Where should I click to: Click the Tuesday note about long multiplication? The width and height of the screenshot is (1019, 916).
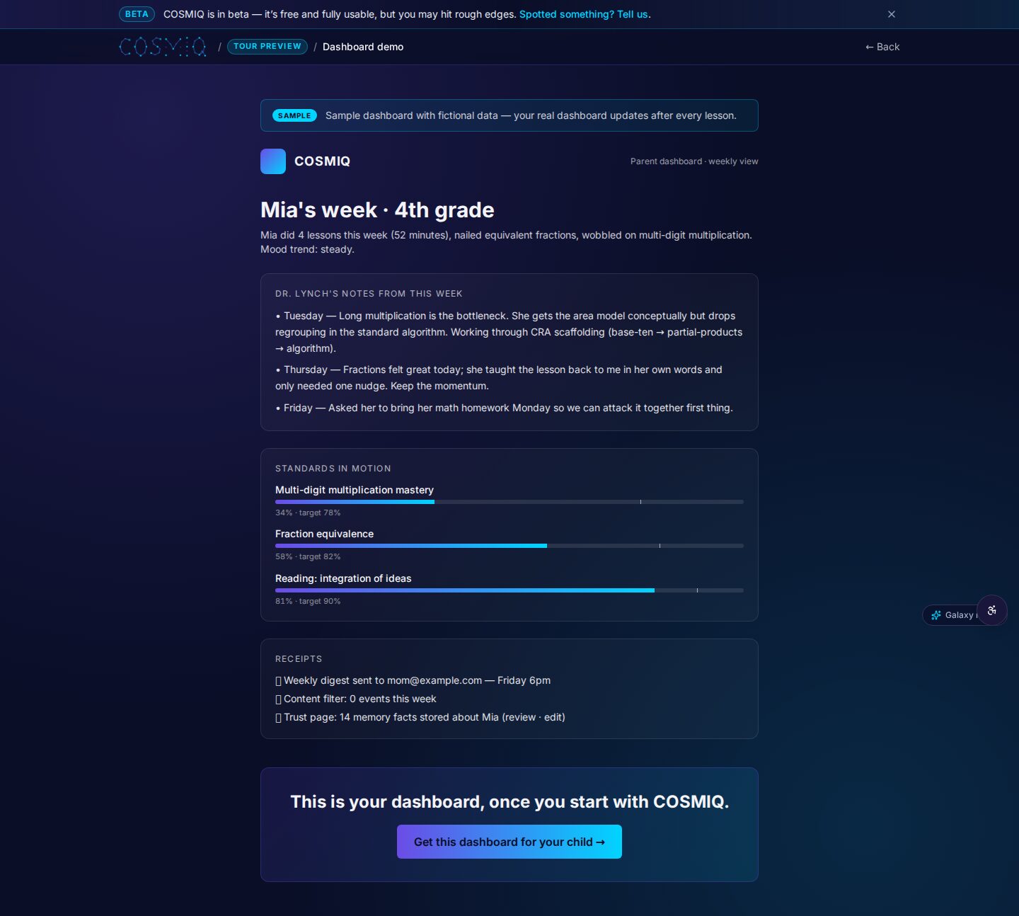509,332
